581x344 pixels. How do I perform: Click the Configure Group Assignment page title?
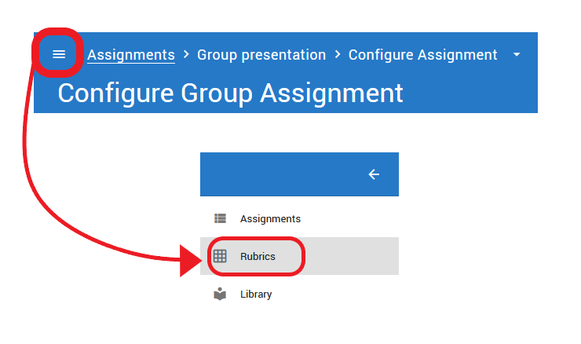[x=230, y=93]
